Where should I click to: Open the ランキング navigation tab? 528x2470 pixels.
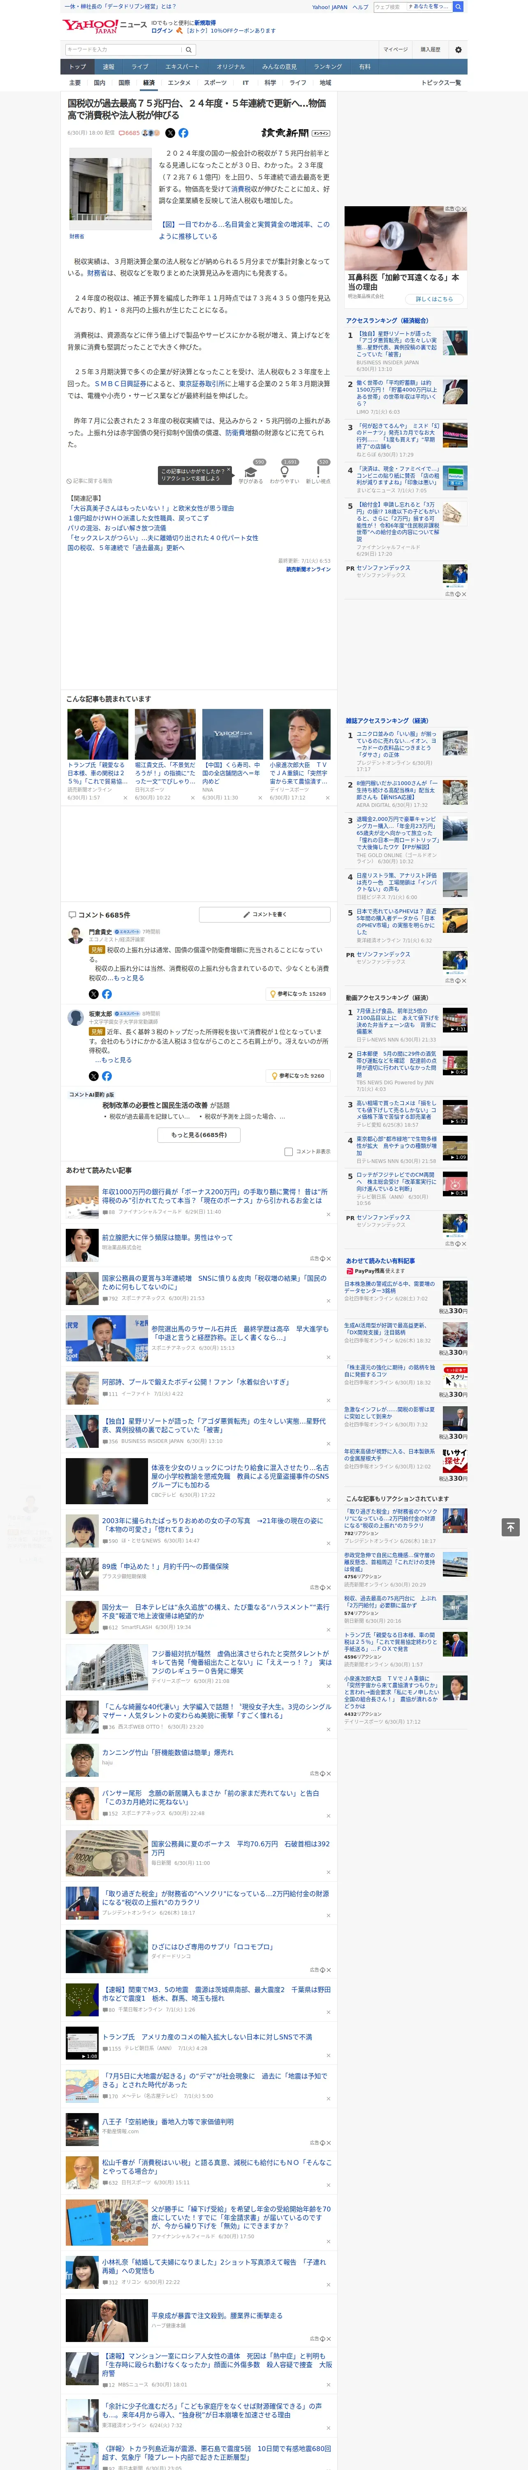328,67
